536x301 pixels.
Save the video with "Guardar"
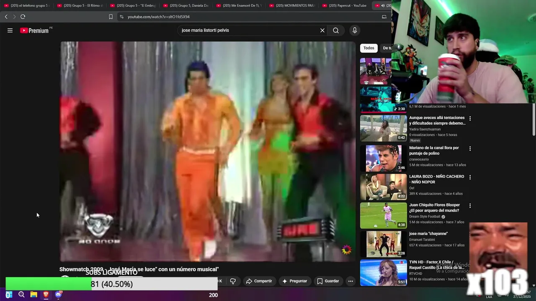point(328,281)
